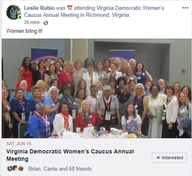The width and height of the screenshot is (192, 176).
Task: View Brian, Carrie and 68 friends list
Action: point(60,169)
